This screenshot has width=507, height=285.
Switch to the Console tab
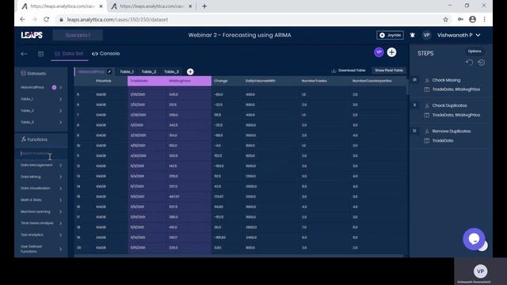point(105,54)
